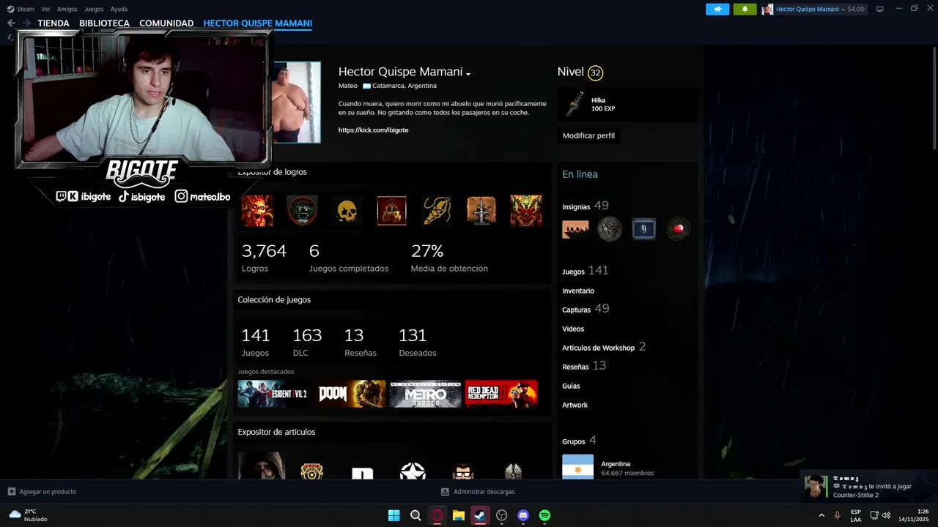Open Capturas 49 link

coord(586,309)
